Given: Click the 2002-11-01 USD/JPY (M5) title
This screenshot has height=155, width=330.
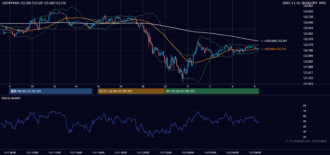Looking at the screenshot, I should [305, 3].
